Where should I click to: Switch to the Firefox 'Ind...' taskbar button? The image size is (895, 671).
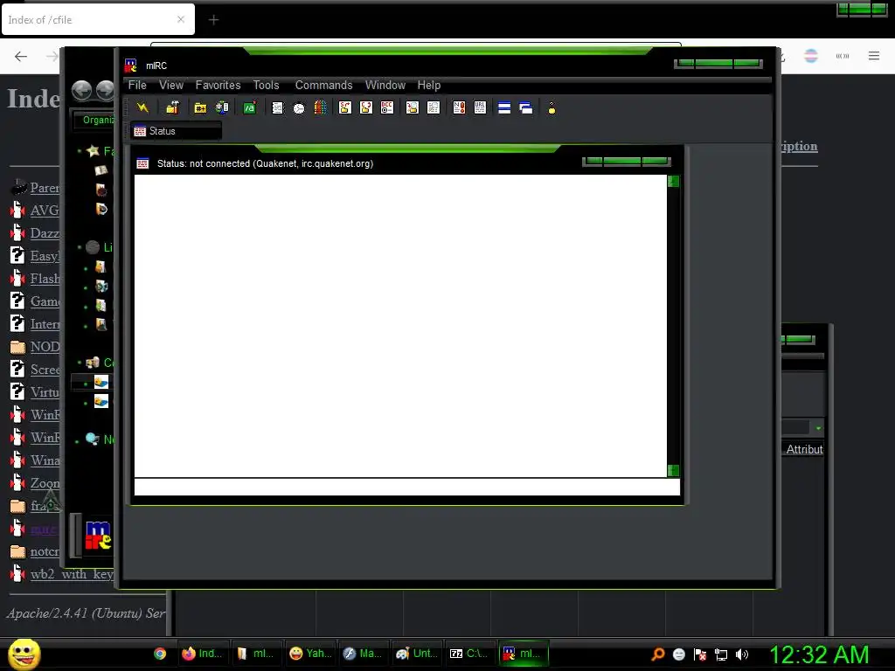pos(202,654)
